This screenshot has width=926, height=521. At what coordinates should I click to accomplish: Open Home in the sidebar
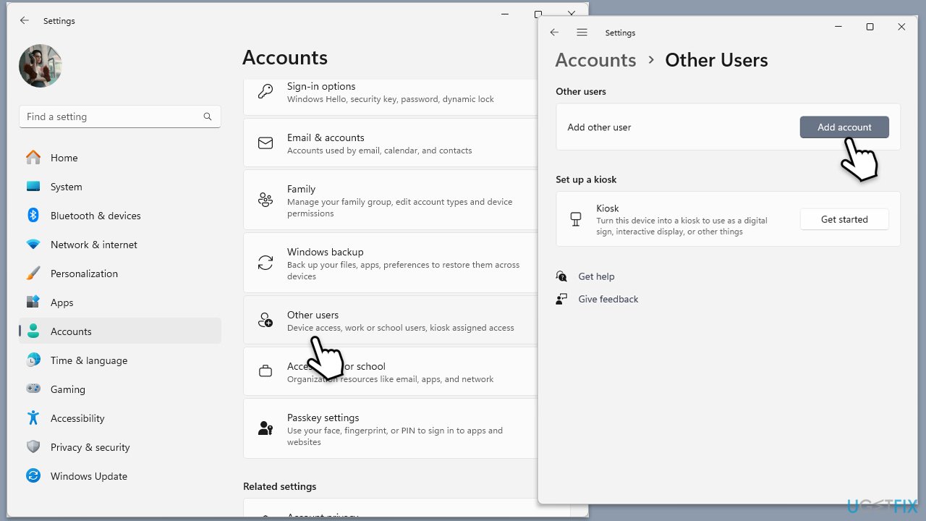tap(120, 158)
